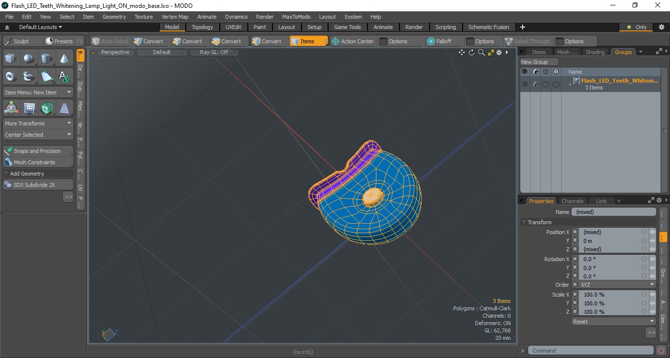Open the Geometry menu

pos(114,17)
